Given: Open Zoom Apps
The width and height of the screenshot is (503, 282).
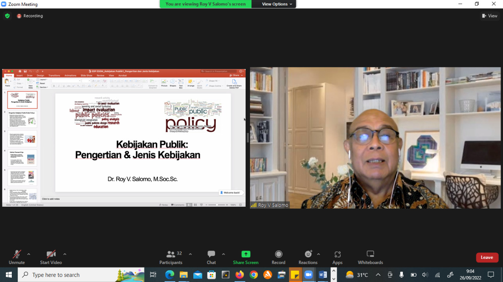Looking at the screenshot, I should click(338, 257).
